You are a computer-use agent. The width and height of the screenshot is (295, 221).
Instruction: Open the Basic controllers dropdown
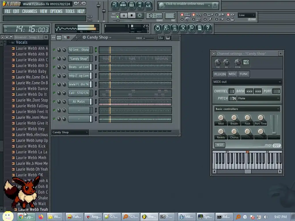[247, 109]
